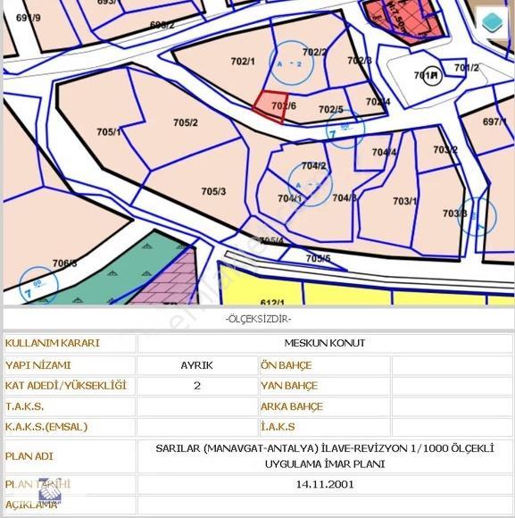515x518 pixels.
Task: Click the ÖN BAHÇE empty value cell
Action: point(452,365)
